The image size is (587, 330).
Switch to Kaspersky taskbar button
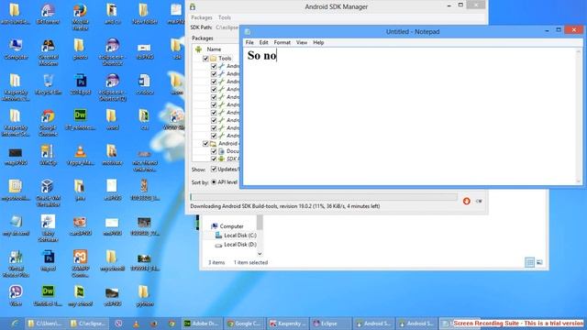coord(287,324)
